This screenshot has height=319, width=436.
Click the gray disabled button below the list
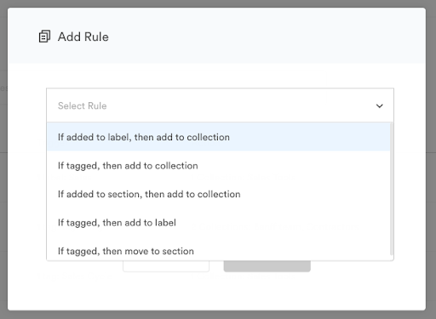pos(267,266)
